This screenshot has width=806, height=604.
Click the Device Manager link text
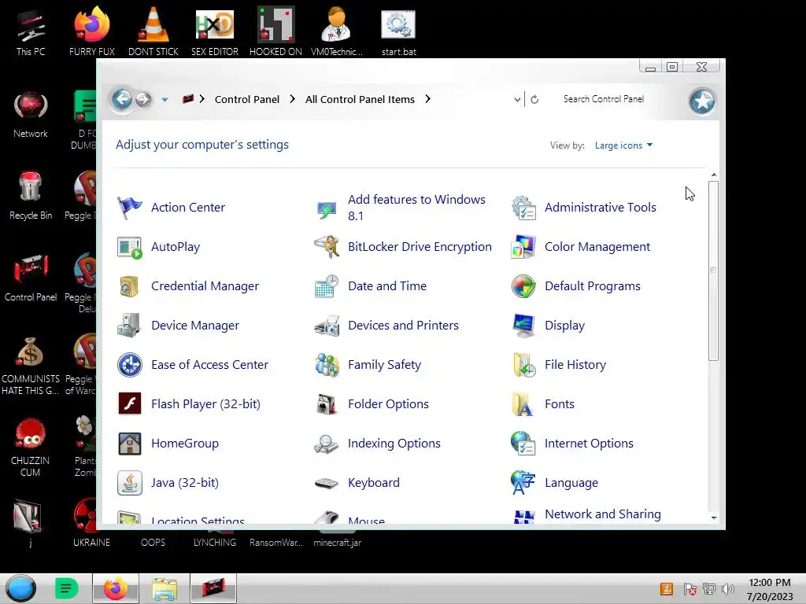pyautogui.click(x=195, y=326)
